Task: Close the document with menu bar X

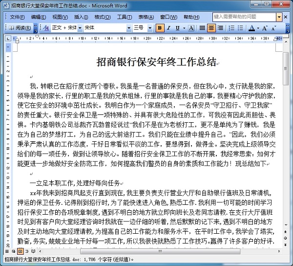Action: 286,17
